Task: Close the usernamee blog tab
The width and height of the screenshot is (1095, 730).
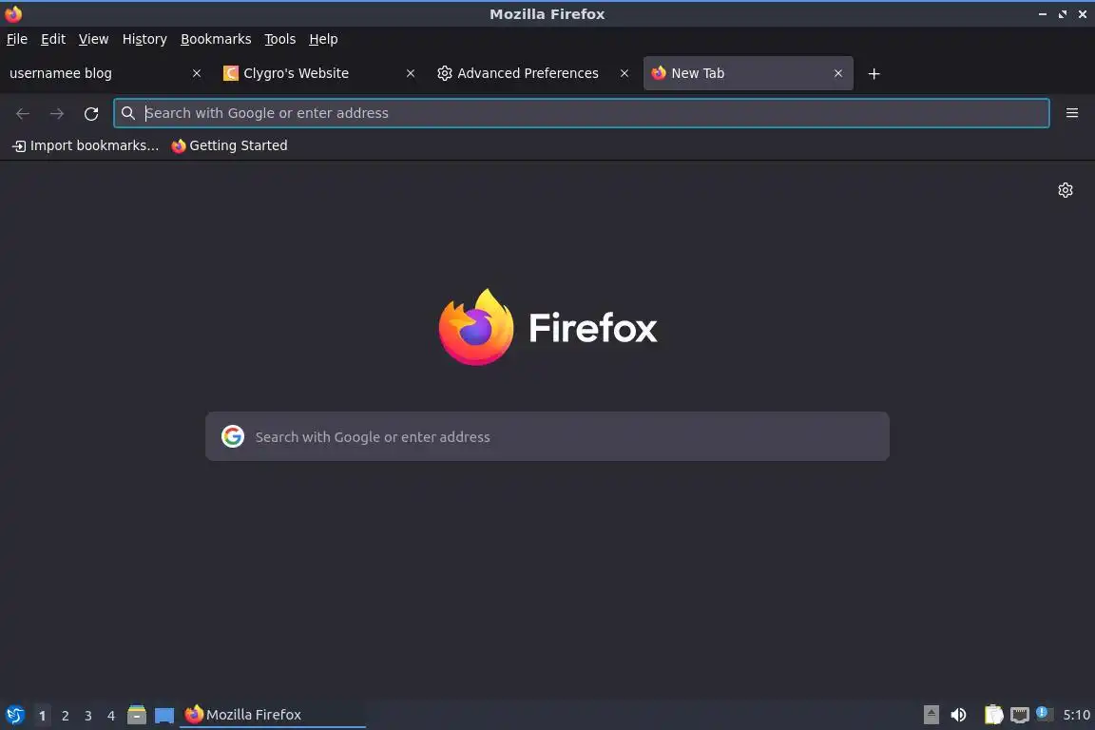Action: (x=196, y=73)
